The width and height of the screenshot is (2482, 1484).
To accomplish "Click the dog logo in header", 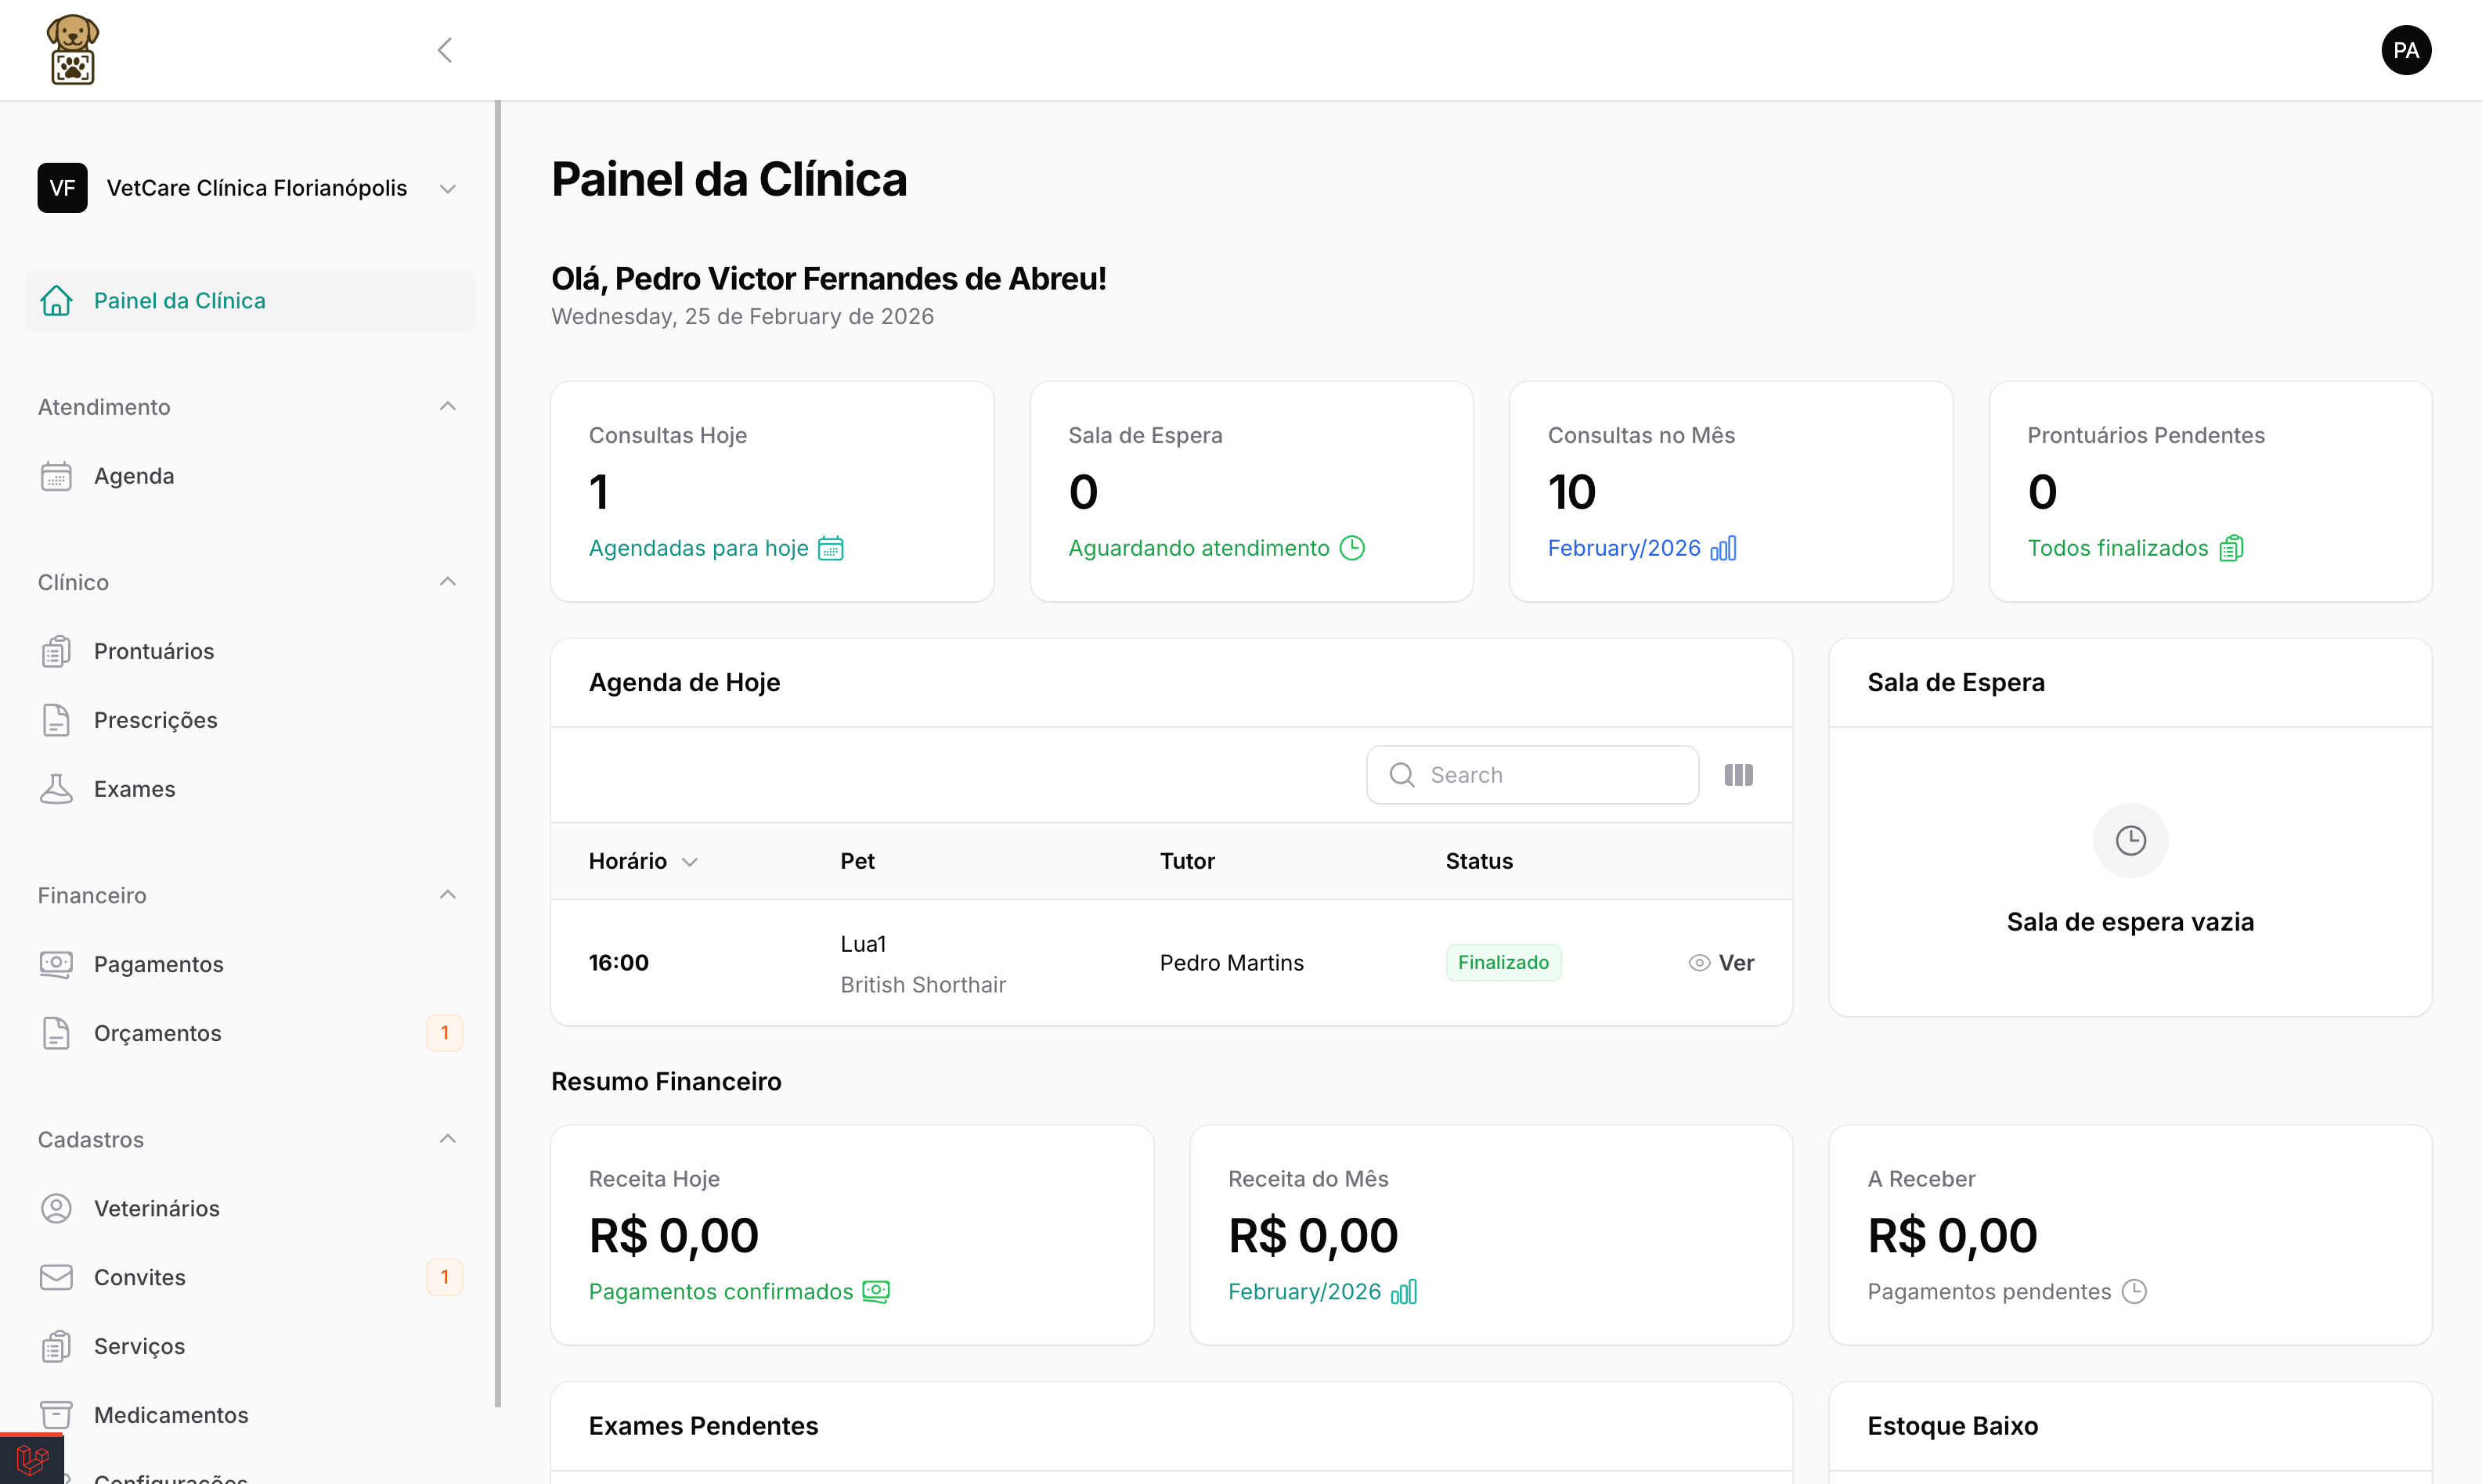I will pos(72,50).
